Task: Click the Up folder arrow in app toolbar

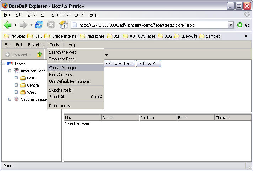Action: pyautogui.click(x=39, y=55)
